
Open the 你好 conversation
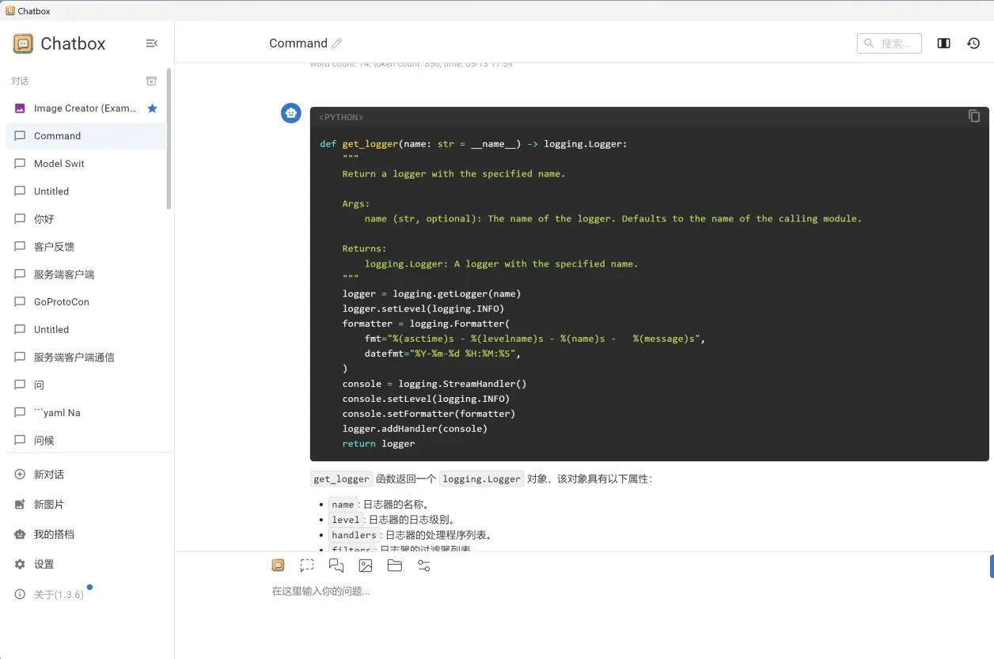(x=86, y=219)
